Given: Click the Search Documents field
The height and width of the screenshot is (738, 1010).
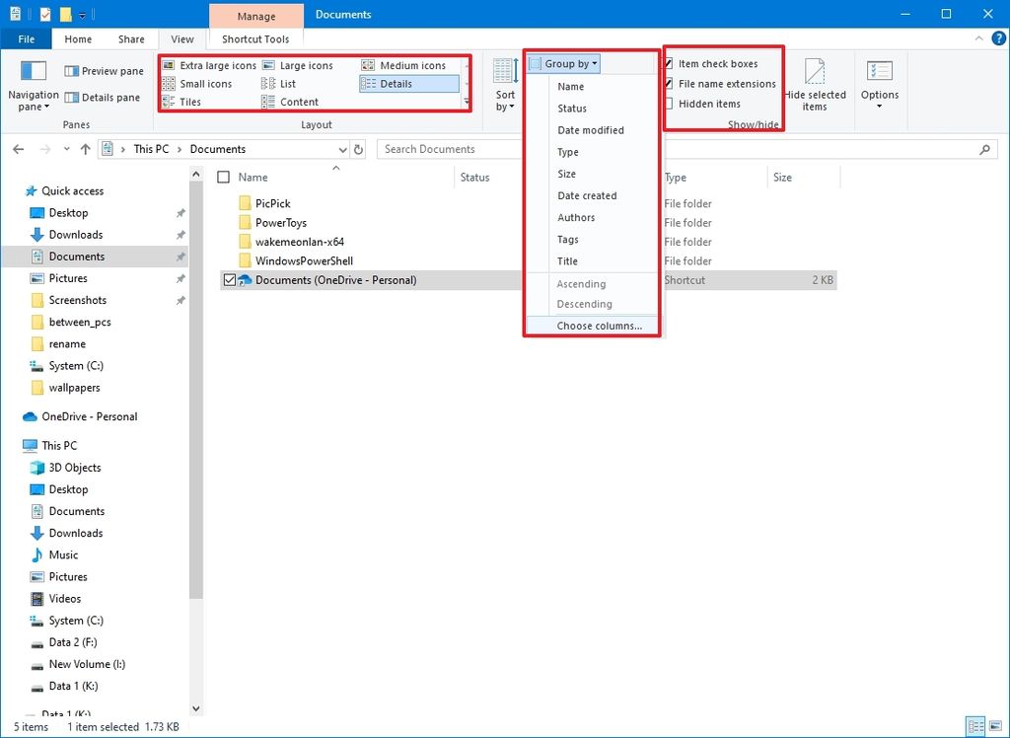Looking at the screenshot, I should pos(449,148).
